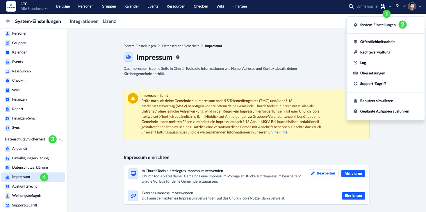
Task: Open Events in the top navigation
Action: tap(153, 6)
